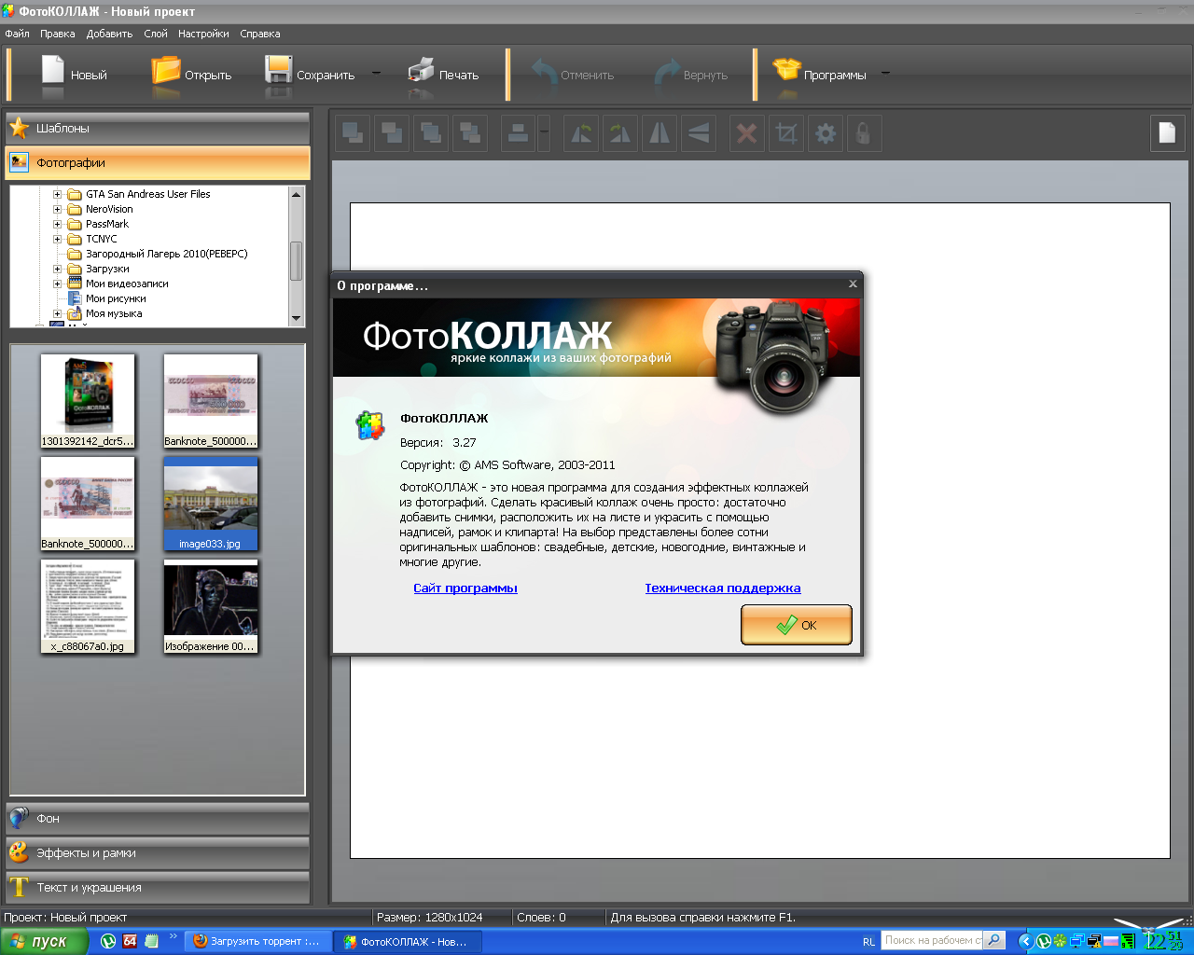Viewport: 1194px width, 955px height.
Task: Open the gear settings icon in toolbar
Action: tap(825, 133)
